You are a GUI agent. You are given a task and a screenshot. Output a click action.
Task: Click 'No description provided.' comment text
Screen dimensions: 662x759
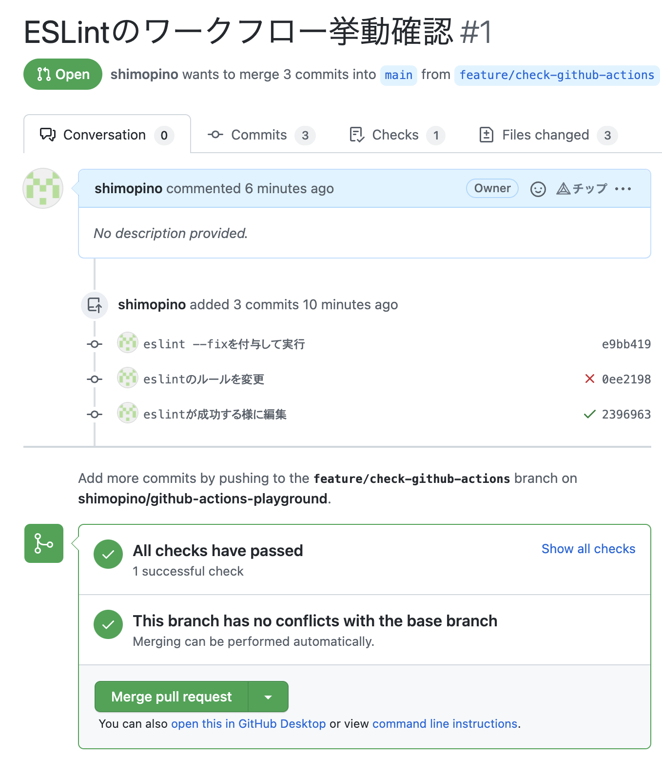[x=171, y=234]
